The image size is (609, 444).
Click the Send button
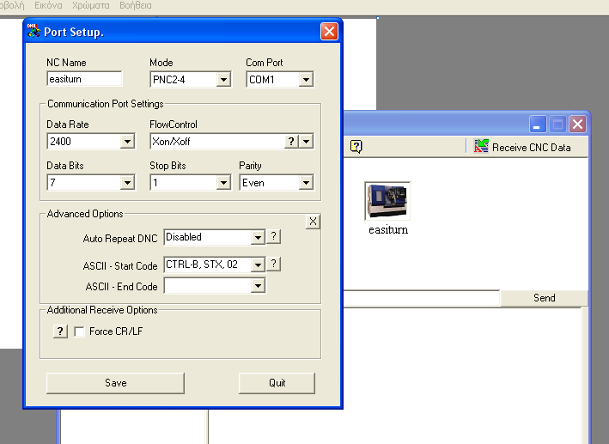544,298
